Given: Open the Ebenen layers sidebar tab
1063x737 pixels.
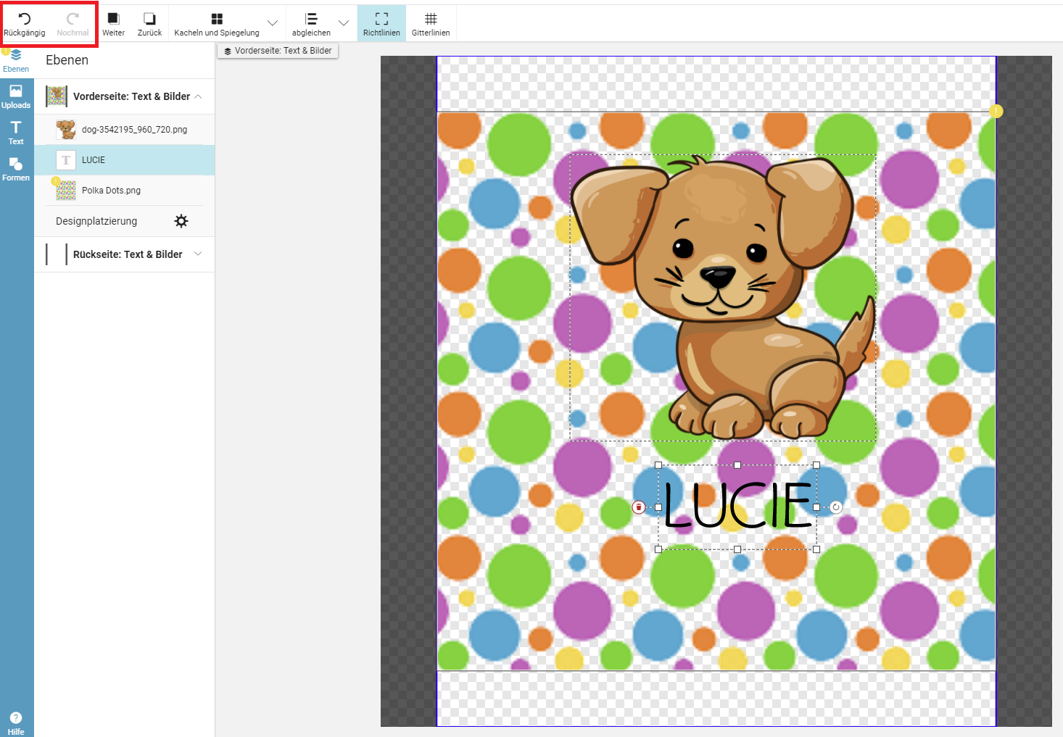Looking at the screenshot, I should [16, 61].
